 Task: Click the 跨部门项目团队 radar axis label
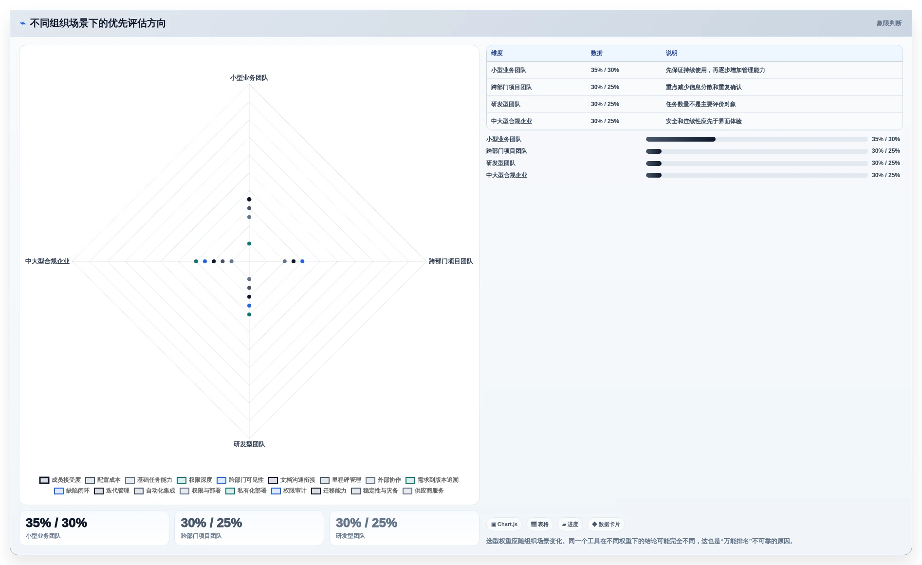(450, 261)
